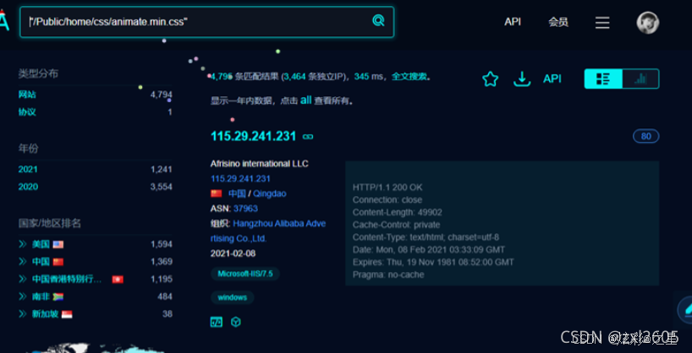Open the 会员 membership page
Screen dimensions: 692x353
(558, 22)
